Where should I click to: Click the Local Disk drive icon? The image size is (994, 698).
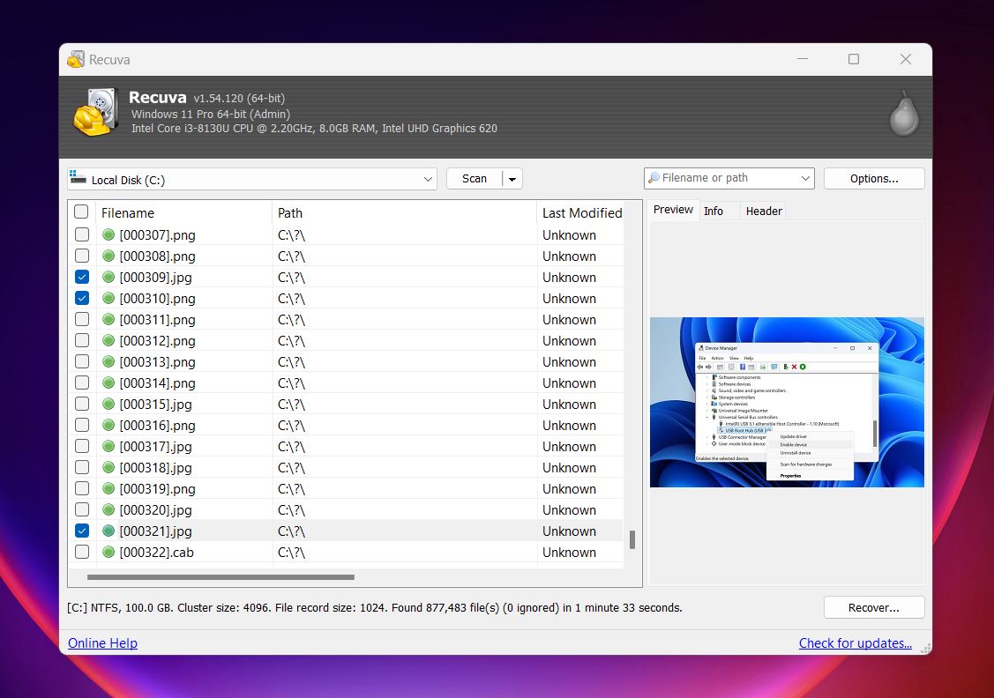(x=78, y=177)
